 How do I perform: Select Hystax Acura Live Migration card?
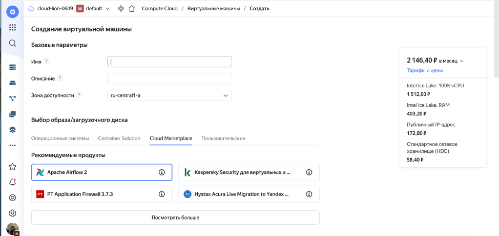point(249,194)
